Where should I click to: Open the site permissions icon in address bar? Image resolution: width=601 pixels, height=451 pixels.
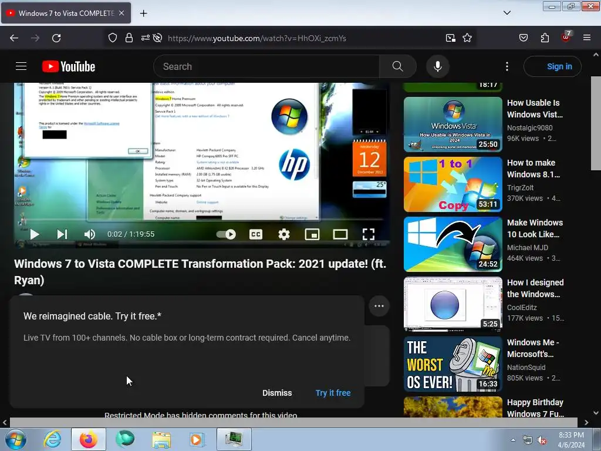146,38
